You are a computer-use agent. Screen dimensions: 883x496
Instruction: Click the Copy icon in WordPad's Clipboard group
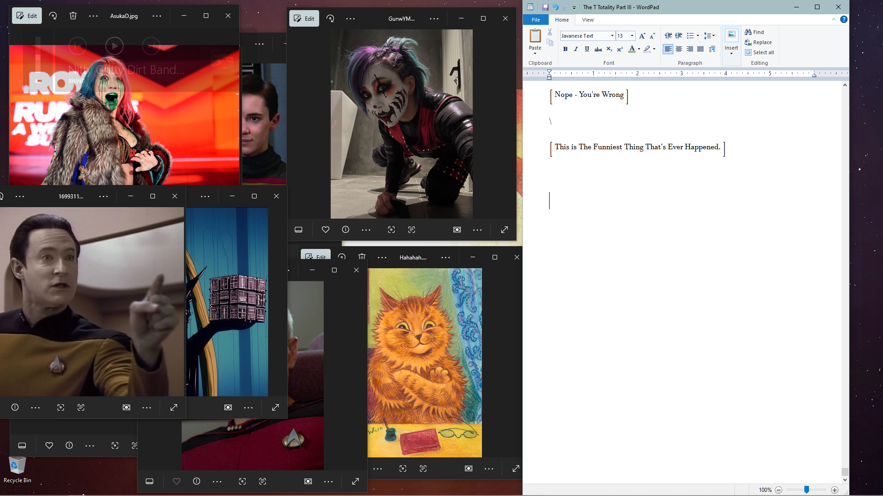(550, 42)
